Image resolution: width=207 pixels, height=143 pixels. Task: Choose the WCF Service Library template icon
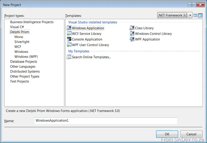69,34
